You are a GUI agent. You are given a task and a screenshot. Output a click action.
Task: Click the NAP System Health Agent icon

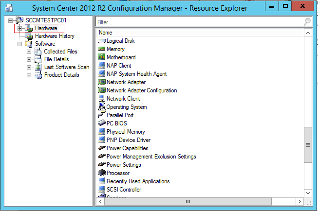click(102, 74)
